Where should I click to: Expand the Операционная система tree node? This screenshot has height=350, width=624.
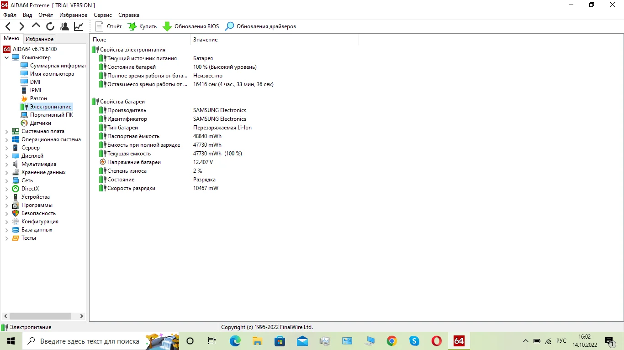tap(6, 139)
